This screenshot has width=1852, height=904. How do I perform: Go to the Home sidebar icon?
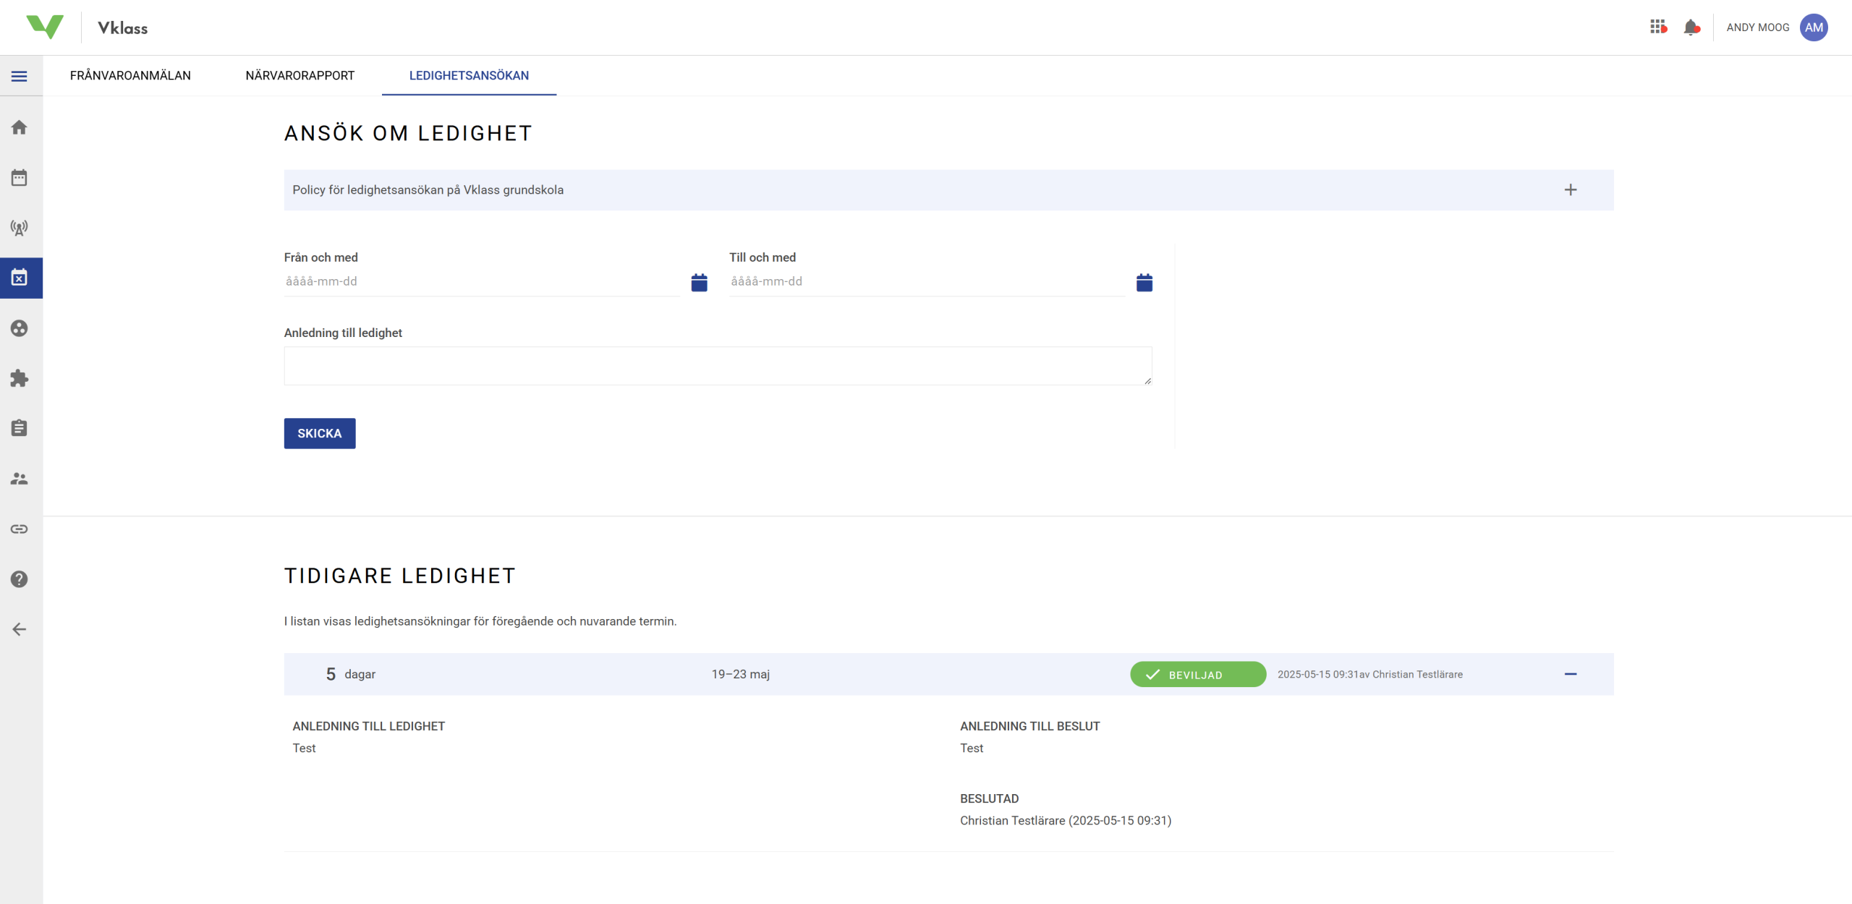(x=20, y=128)
